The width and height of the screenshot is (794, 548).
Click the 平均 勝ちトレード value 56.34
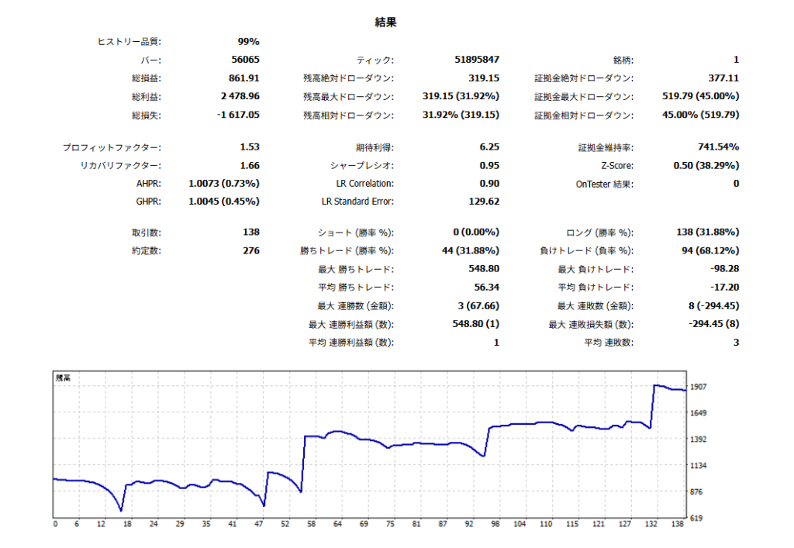485,288
